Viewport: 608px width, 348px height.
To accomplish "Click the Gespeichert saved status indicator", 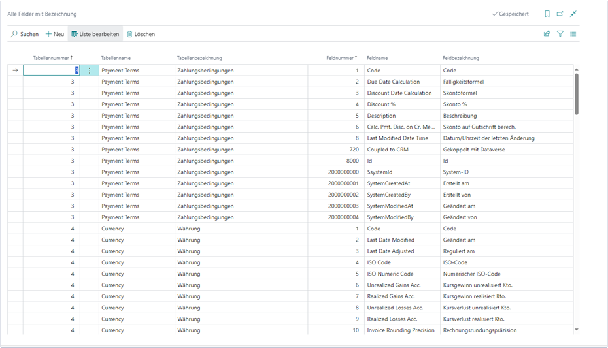I will (511, 14).
